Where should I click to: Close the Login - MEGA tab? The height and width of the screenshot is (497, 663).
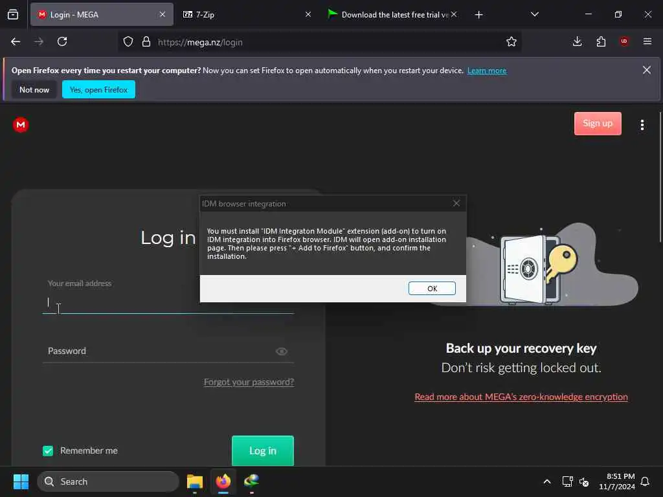point(163,15)
